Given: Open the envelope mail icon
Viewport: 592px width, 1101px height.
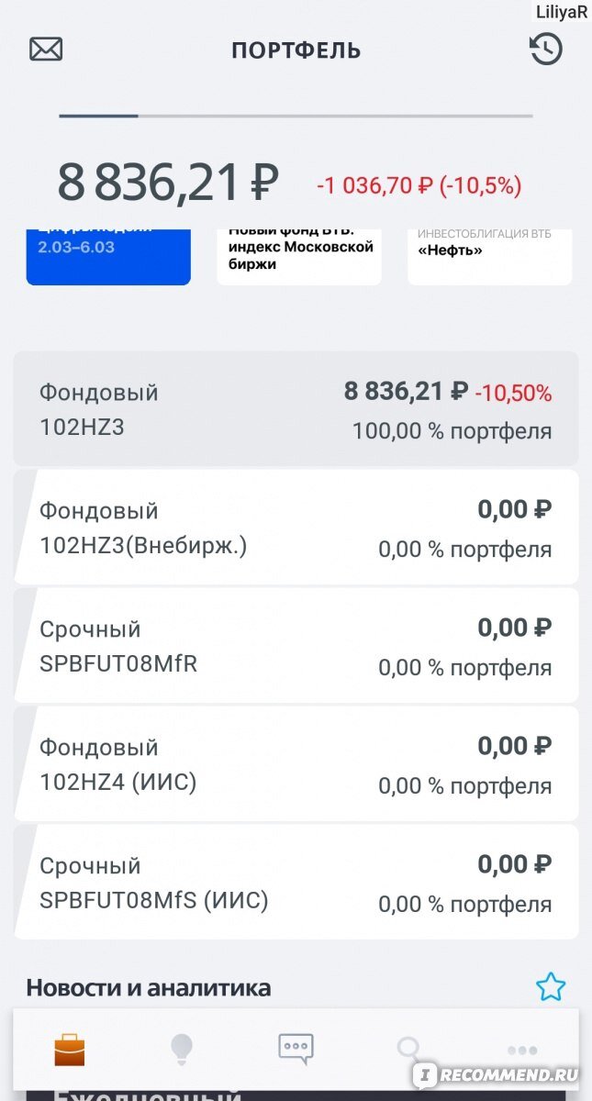Looking at the screenshot, I should click(45, 49).
